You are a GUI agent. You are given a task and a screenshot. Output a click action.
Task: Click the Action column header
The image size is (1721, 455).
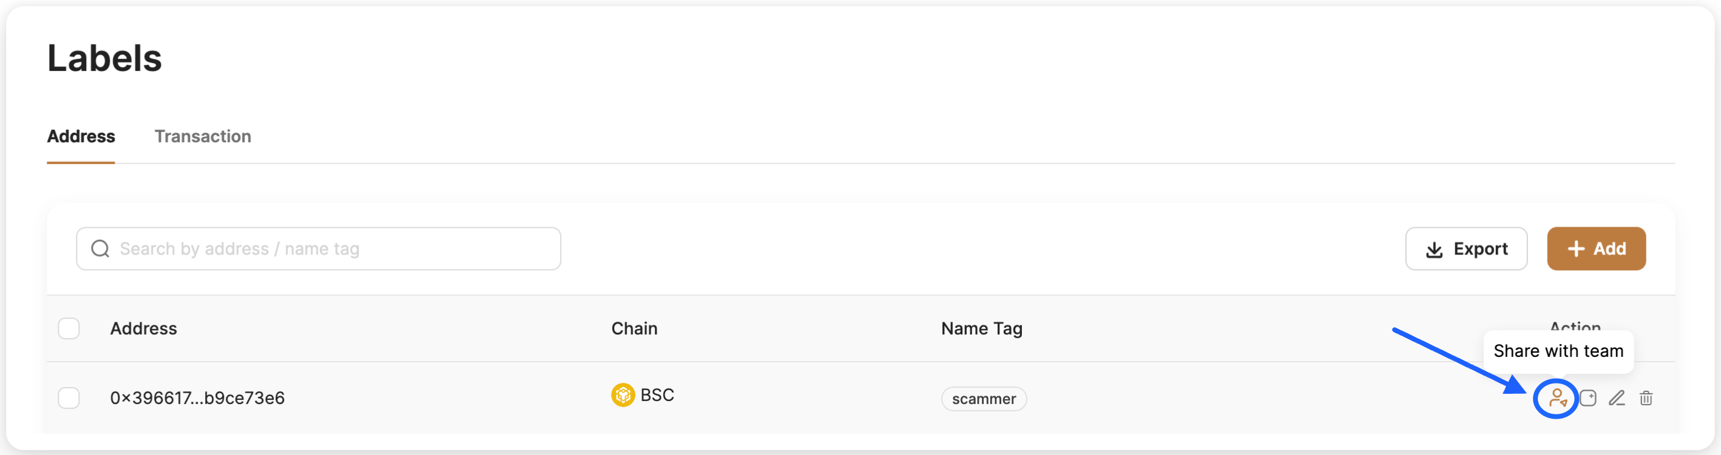(1575, 325)
